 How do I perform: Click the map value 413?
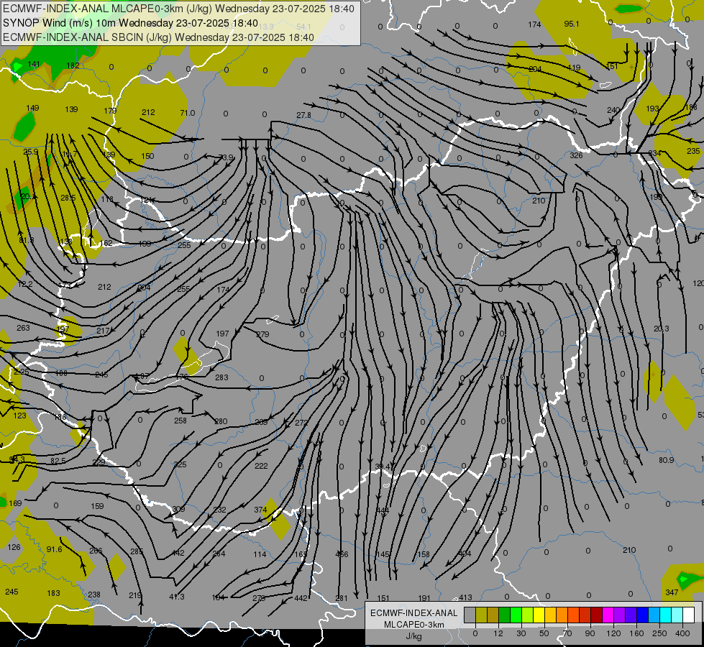[x=465, y=597]
